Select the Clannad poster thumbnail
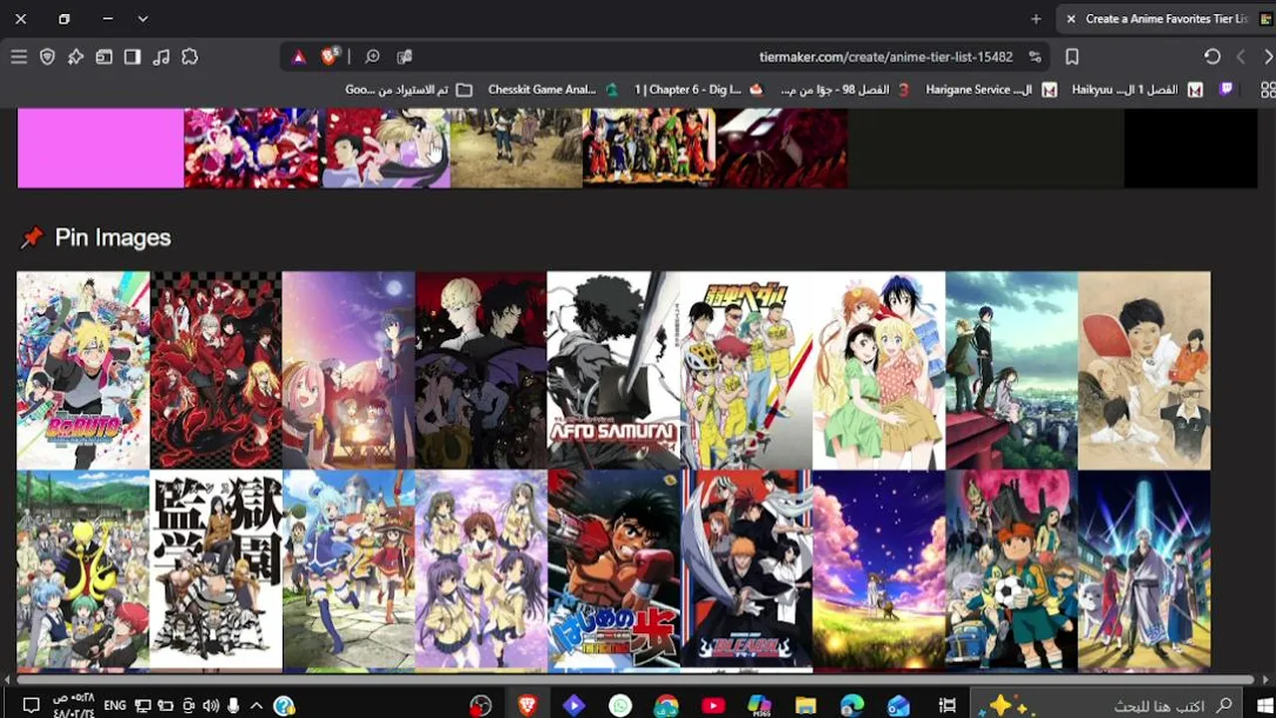This screenshot has height=718, width=1276. point(480,569)
